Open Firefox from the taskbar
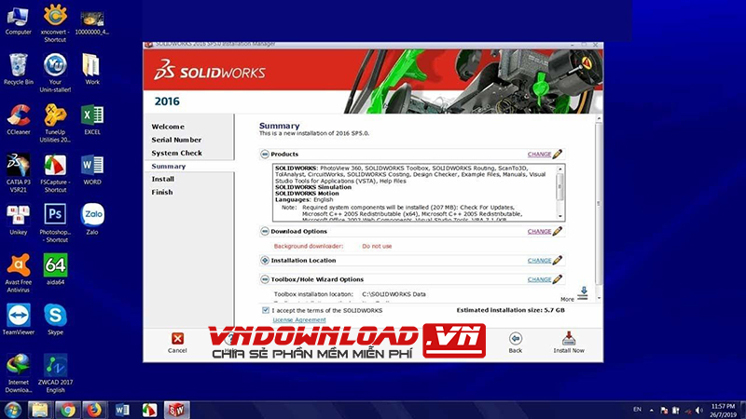The height and width of the screenshot is (419, 746). click(x=94, y=410)
